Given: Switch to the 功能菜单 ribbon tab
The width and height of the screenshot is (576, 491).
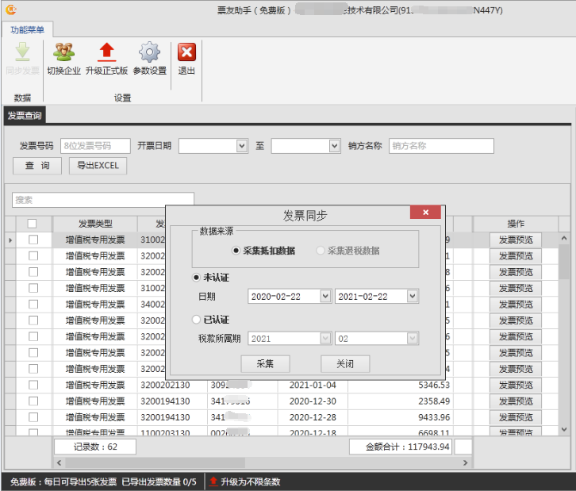Looking at the screenshot, I should (27, 29).
